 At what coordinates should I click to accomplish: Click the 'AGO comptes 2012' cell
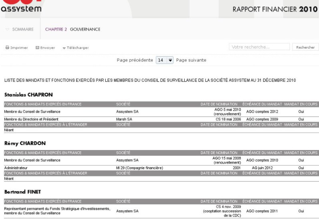tap(262, 112)
